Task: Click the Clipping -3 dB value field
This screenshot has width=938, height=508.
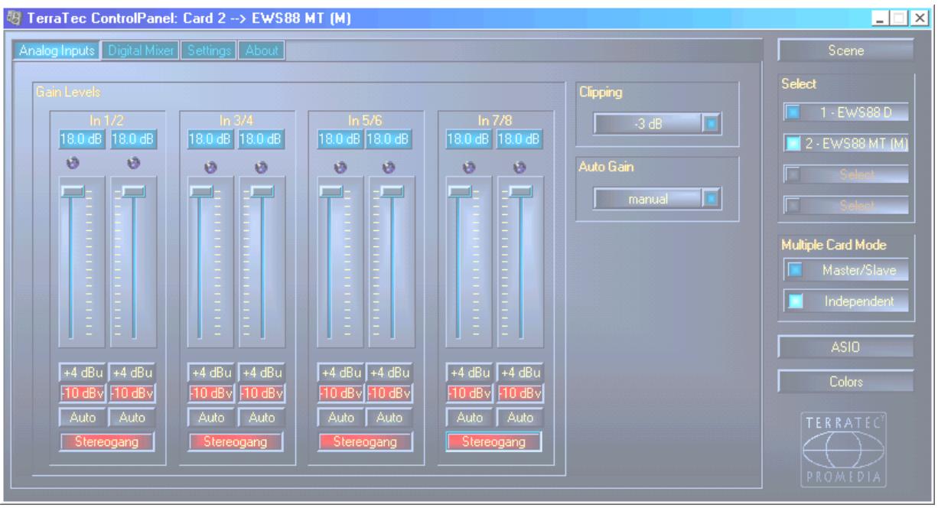Action: point(648,123)
